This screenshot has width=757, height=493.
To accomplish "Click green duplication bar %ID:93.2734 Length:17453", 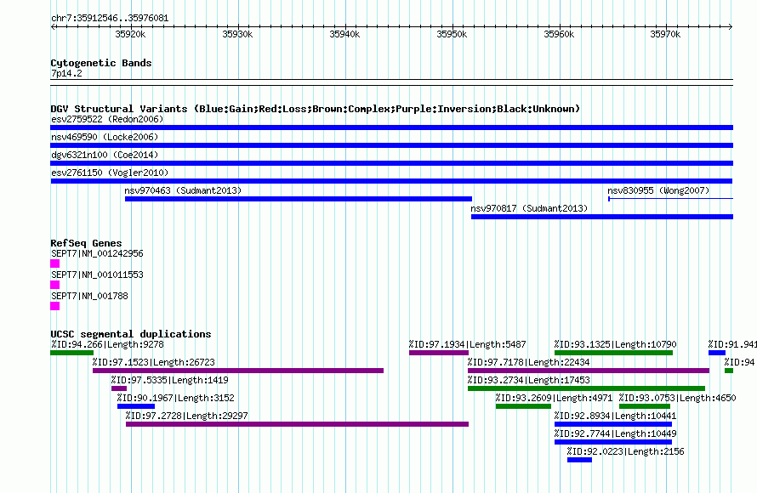I will click(x=587, y=388).
